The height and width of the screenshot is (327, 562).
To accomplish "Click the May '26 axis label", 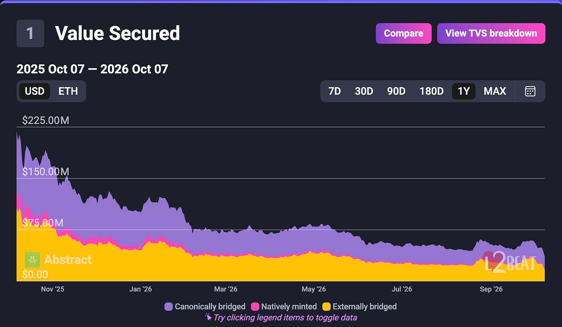I will click(x=314, y=289).
